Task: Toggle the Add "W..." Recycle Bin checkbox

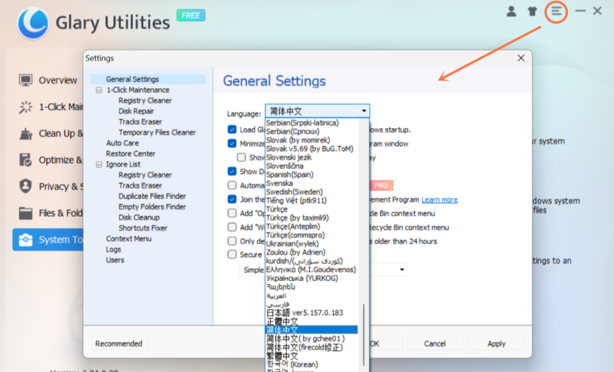Action: point(232,227)
